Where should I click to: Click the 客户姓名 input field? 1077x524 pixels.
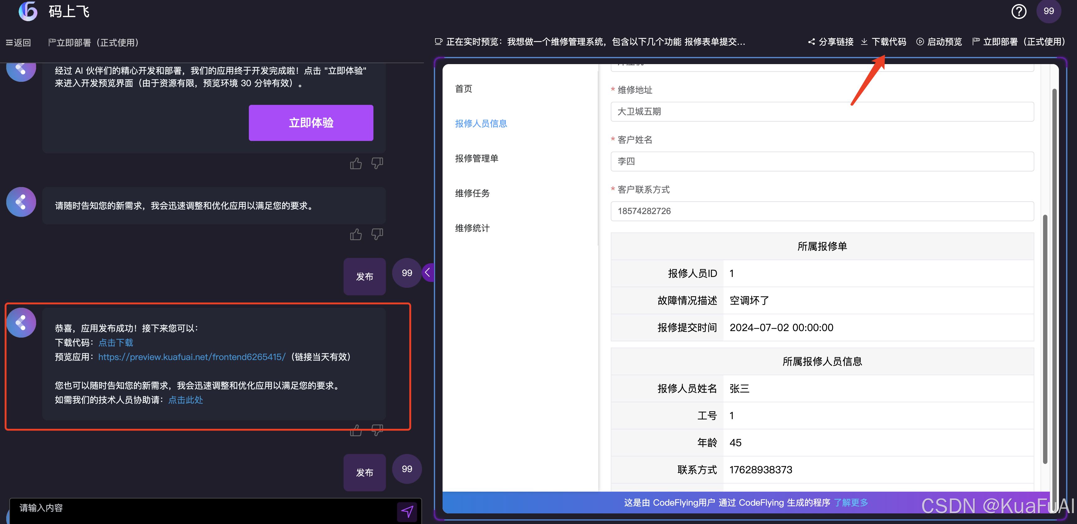click(822, 161)
